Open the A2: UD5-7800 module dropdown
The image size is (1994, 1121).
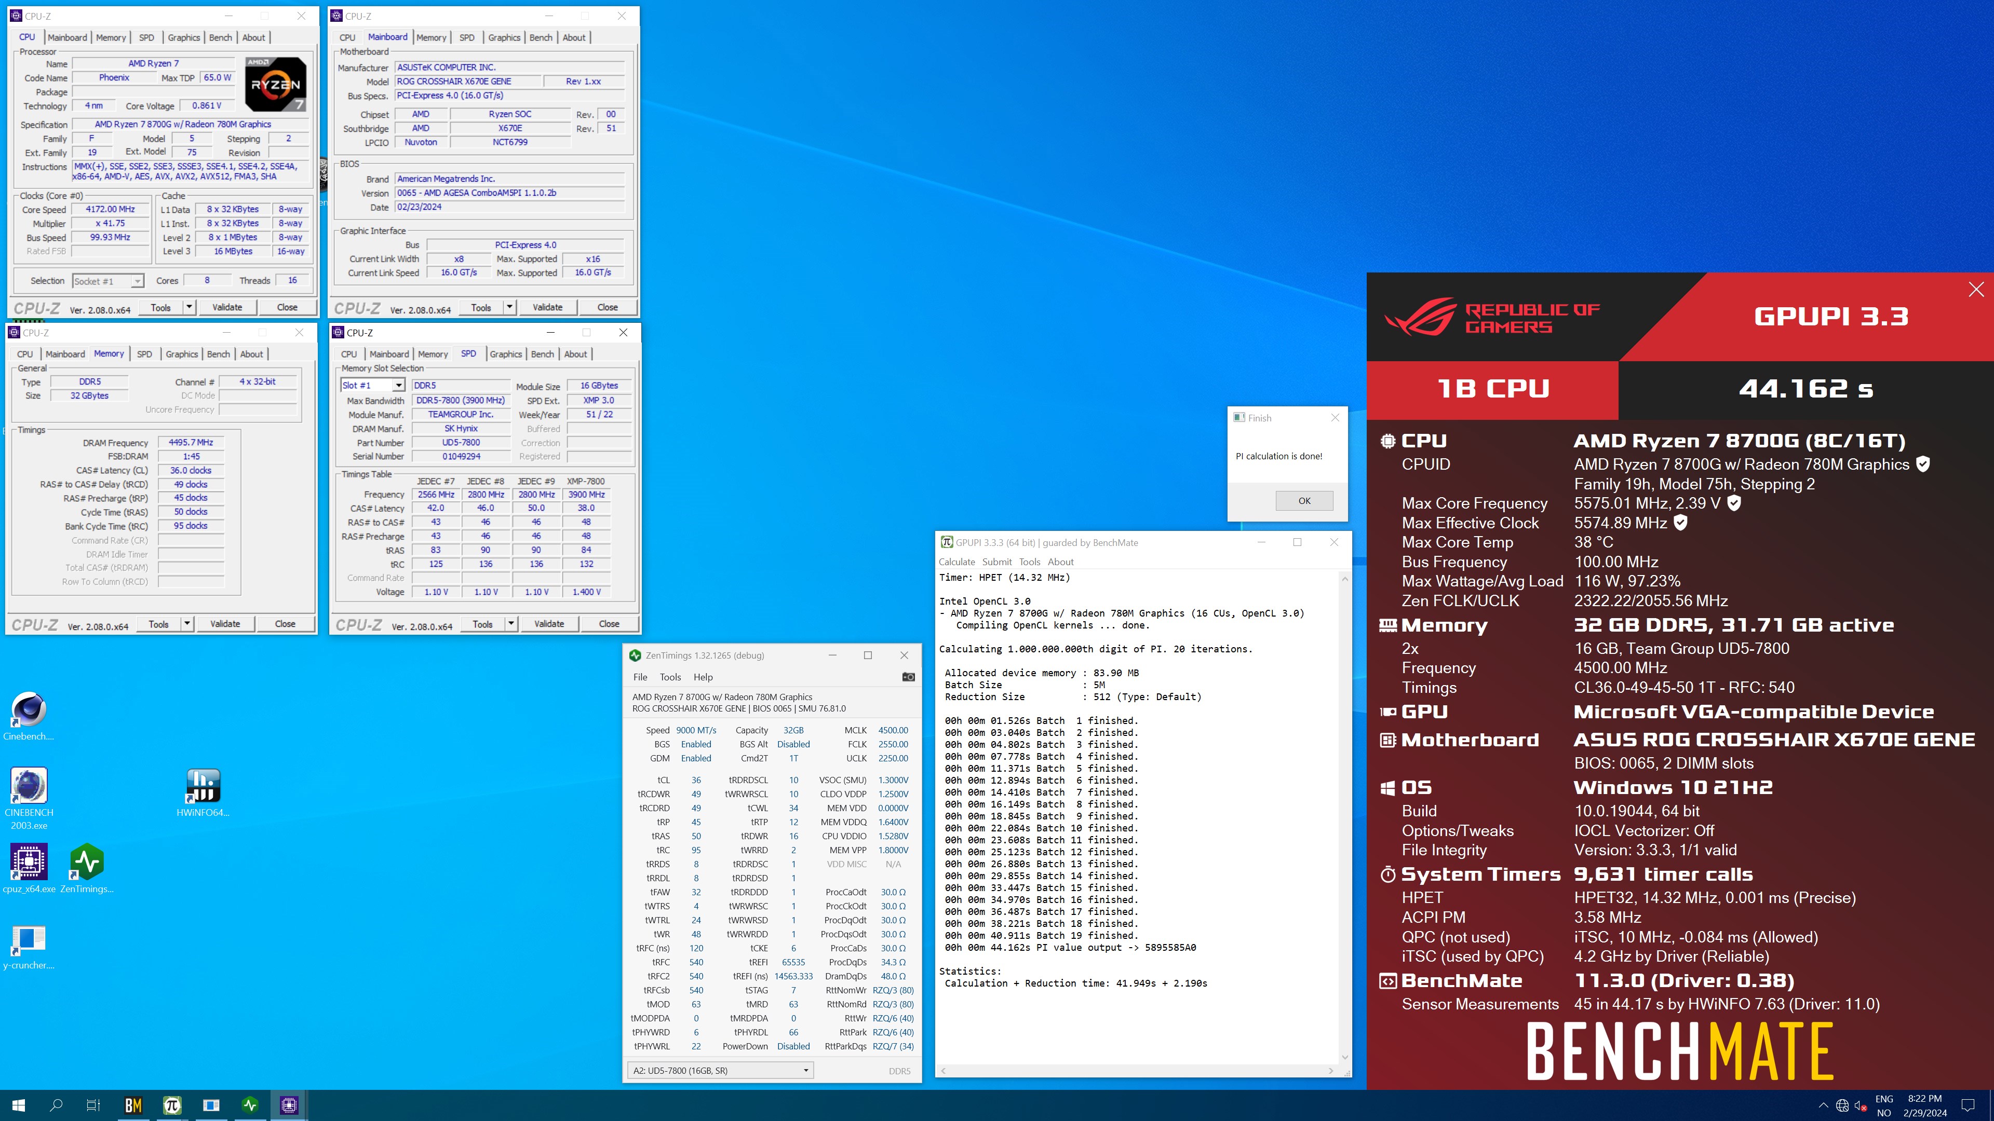point(720,1071)
